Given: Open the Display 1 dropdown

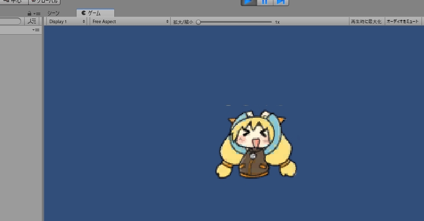Looking at the screenshot, I should 67,22.
